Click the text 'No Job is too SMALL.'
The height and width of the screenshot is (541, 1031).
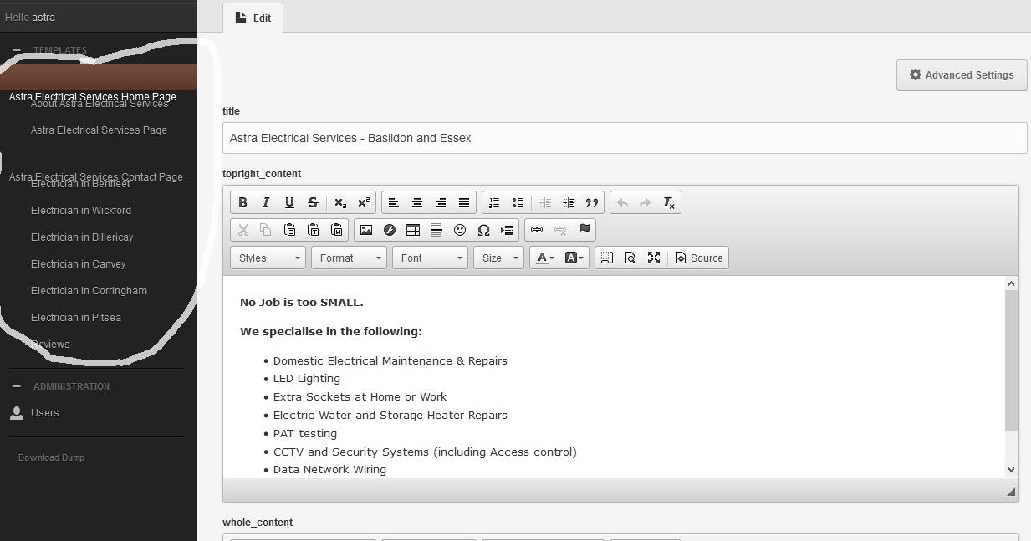click(x=302, y=303)
